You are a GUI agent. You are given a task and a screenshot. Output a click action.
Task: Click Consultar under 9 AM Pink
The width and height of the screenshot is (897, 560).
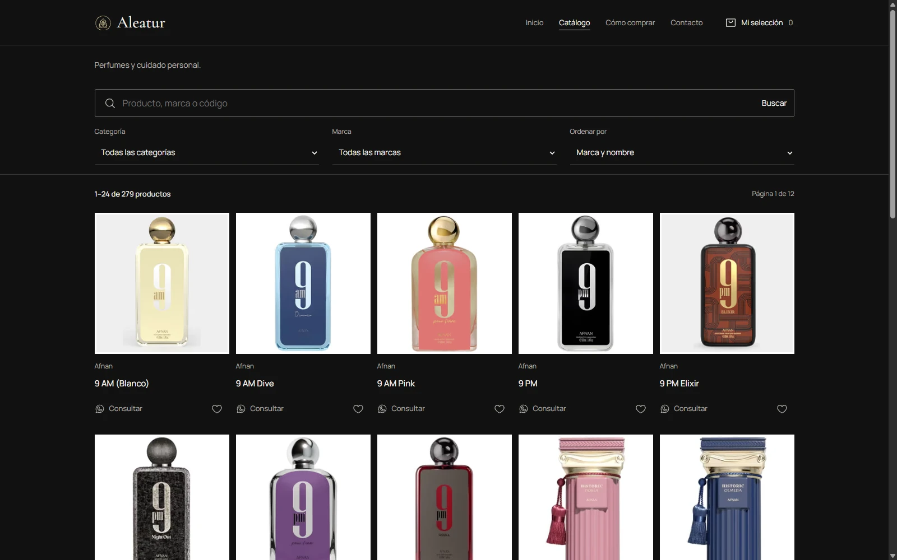pos(408,409)
